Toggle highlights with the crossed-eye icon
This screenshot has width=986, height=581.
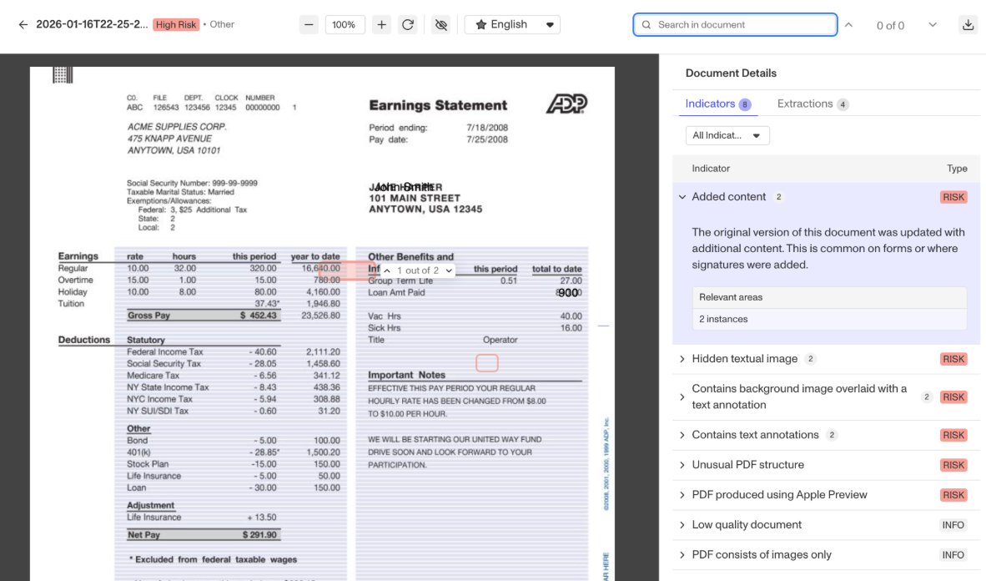pos(440,24)
